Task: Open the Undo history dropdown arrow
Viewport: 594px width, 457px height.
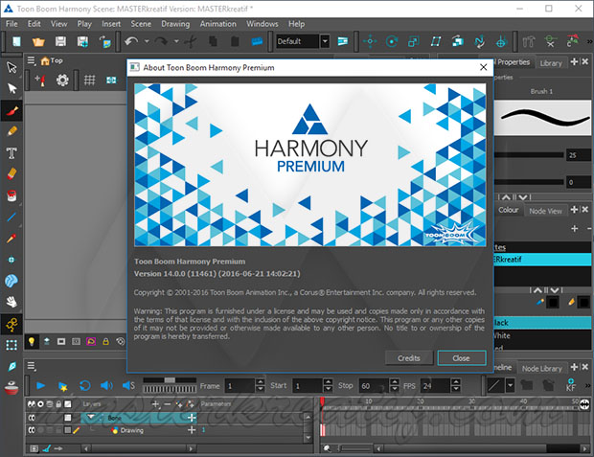Action: [147, 41]
